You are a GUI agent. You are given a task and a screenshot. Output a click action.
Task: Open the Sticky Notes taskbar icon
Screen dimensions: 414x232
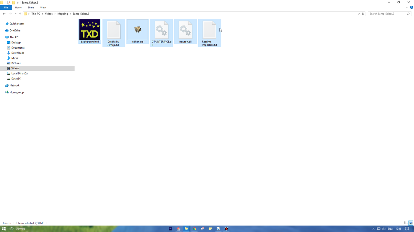click(x=210, y=229)
